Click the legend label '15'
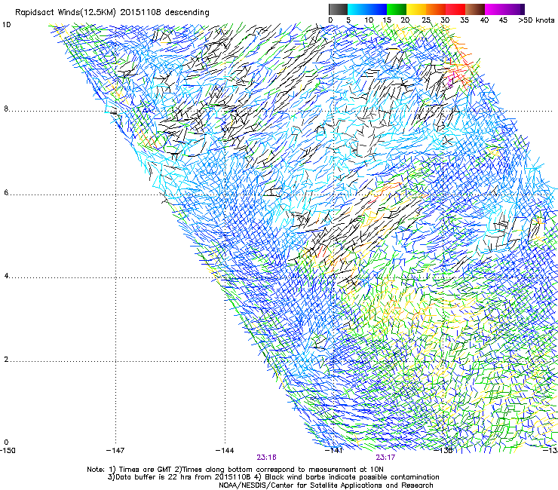558x490 pixels. tap(387, 20)
